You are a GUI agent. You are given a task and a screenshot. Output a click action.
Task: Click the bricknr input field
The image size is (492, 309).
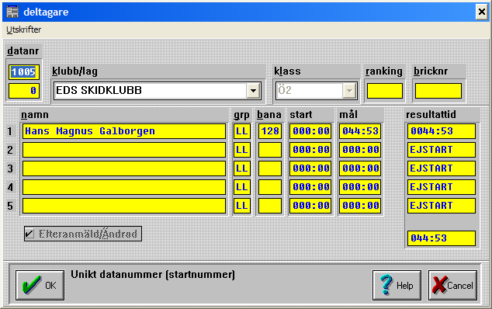click(x=438, y=91)
